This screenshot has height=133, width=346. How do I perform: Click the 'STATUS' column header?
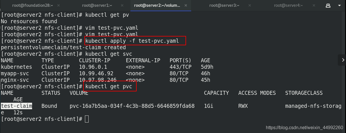tap(51, 93)
